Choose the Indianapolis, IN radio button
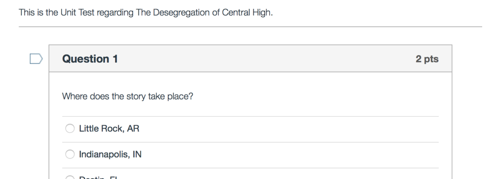Image resolution: width=488 pixels, height=179 pixels. tap(70, 155)
